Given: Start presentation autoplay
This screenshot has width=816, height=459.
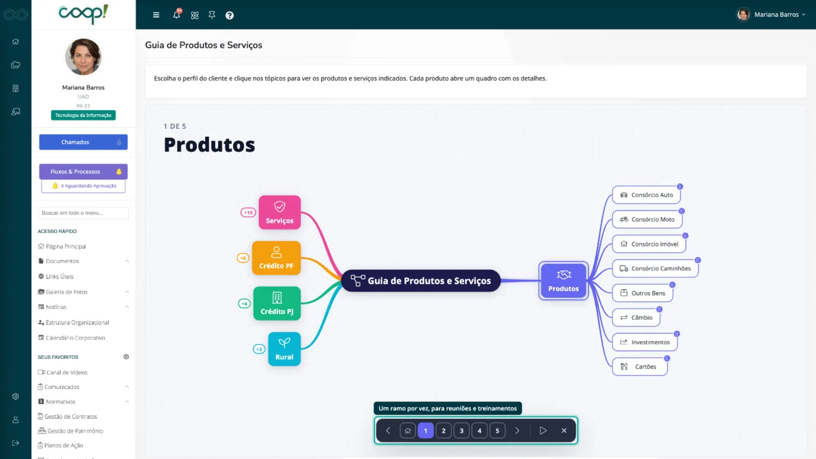Looking at the screenshot, I should tap(543, 431).
